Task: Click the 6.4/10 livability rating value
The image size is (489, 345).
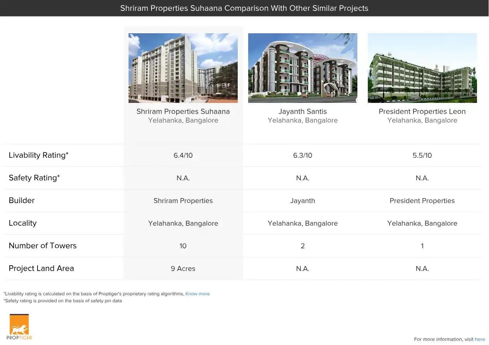Action: [183, 155]
